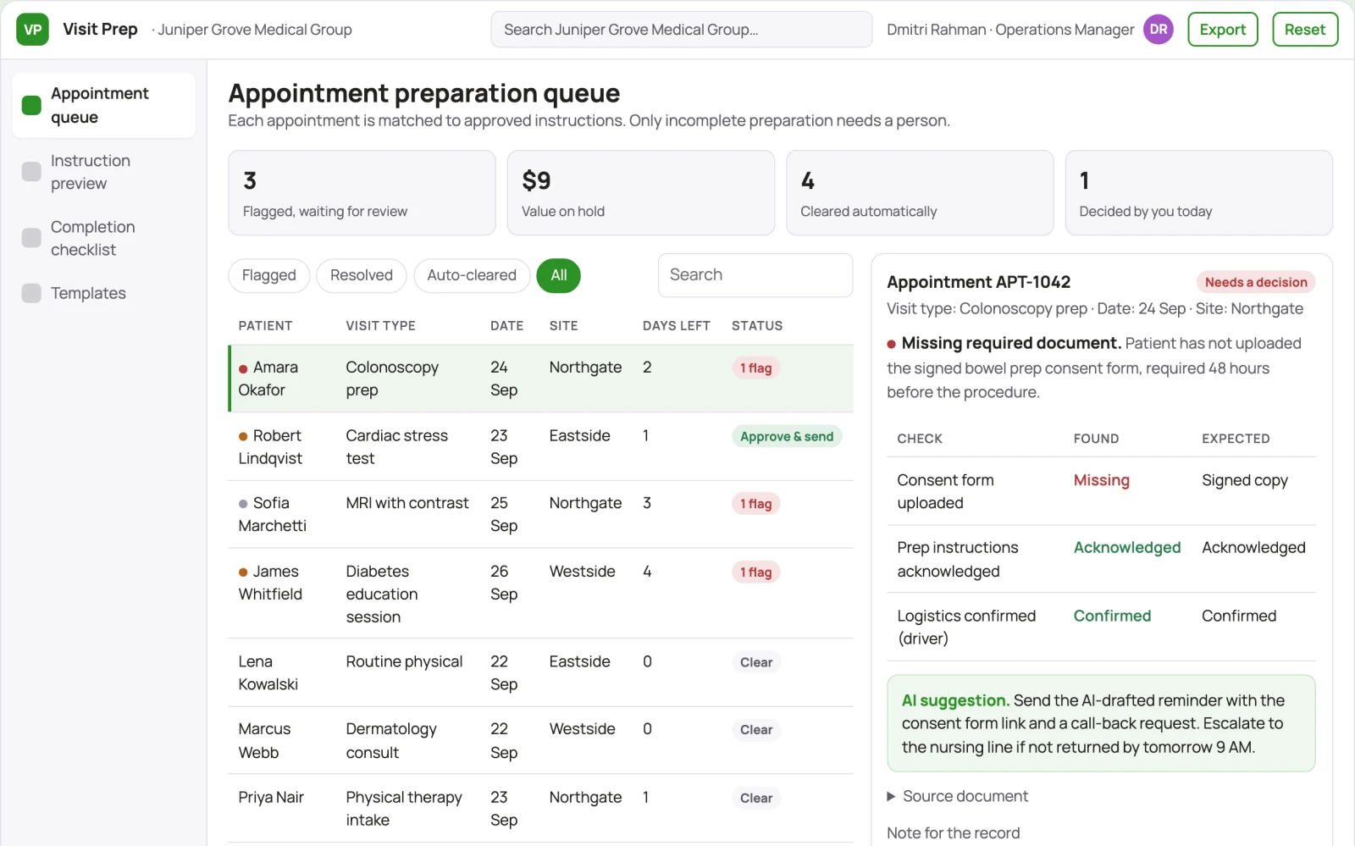Click Approve & send for Robert Lindqvist
The width and height of the screenshot is (1355, 846).
click(787, 436)
